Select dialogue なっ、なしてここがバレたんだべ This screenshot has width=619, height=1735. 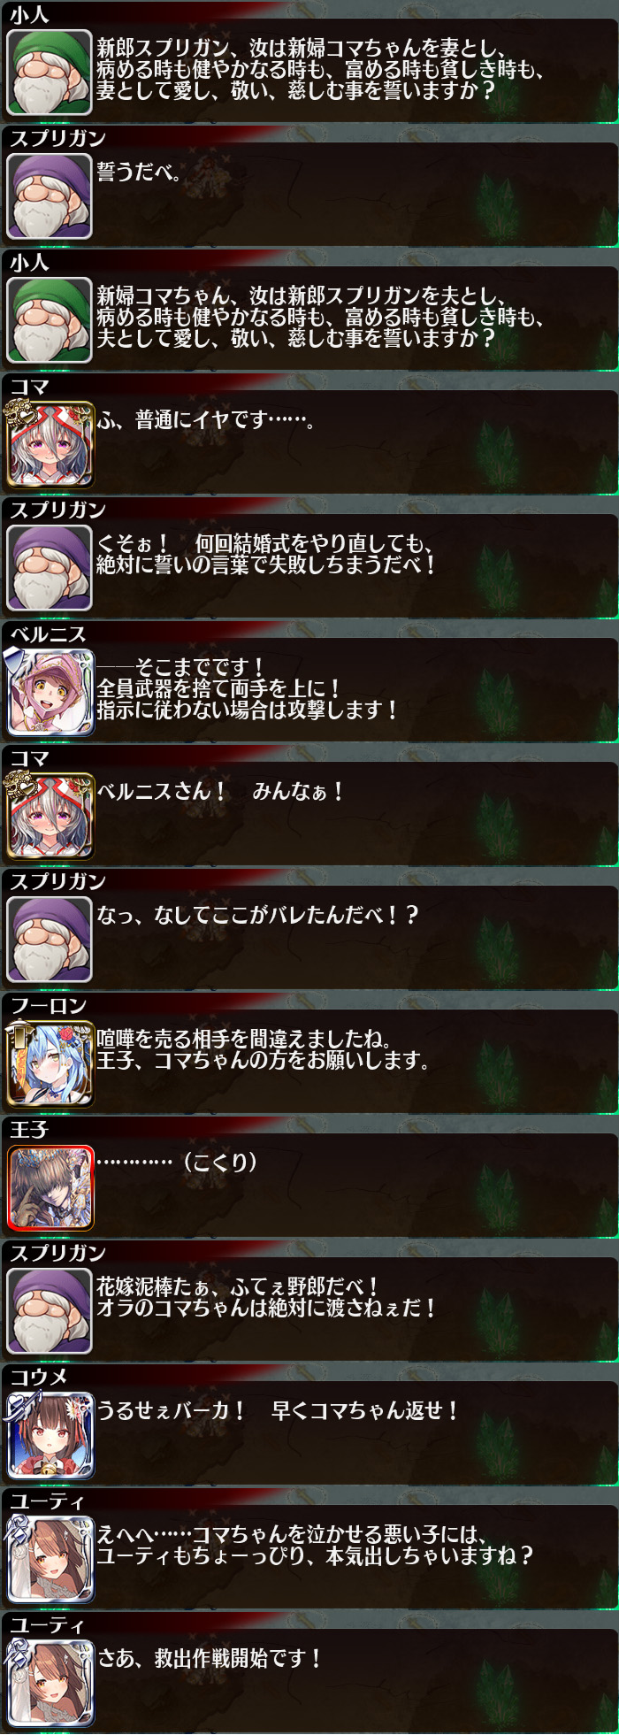pos(257,915)
